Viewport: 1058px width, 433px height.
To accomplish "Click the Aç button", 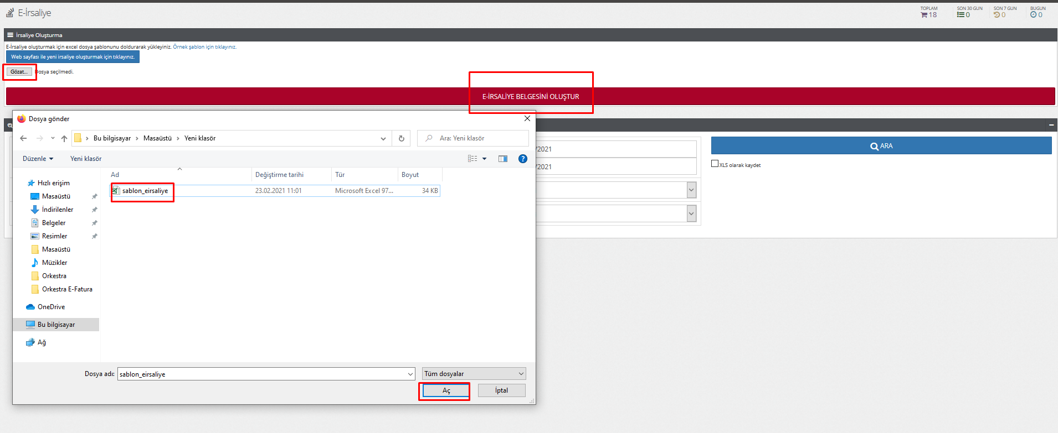I will point(446,390).
